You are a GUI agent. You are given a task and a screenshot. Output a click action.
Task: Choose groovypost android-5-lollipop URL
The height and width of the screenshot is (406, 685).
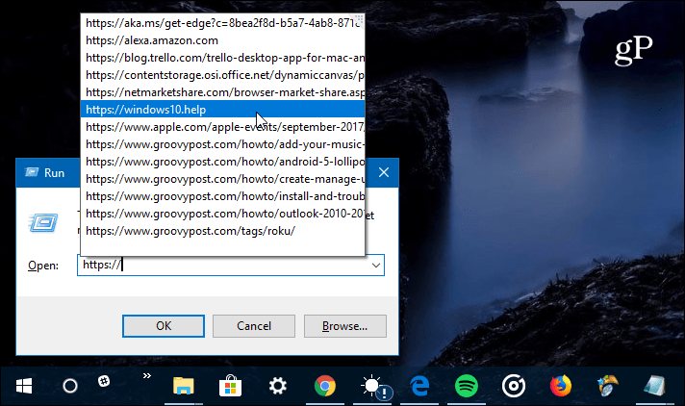pyautogui.click(x=222, y=162)
